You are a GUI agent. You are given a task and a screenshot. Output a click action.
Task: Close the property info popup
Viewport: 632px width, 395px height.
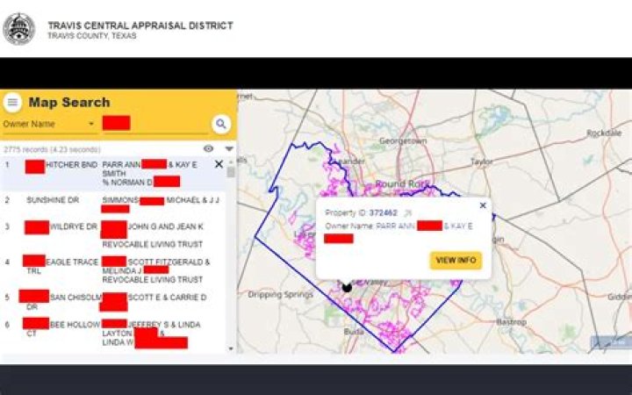[x=483, y=205]
